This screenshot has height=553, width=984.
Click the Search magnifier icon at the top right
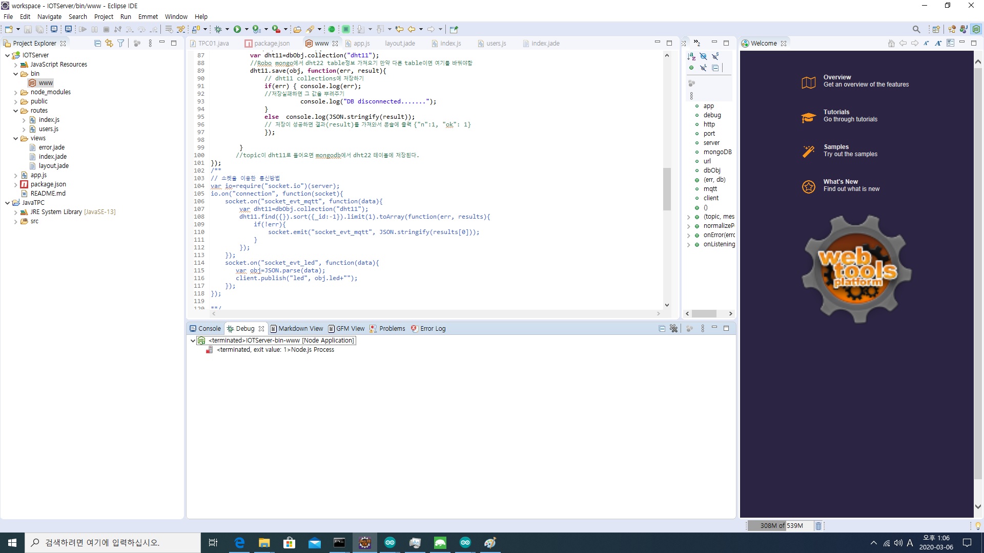point(916,29)
